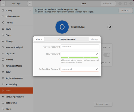Click the About info icon
134x112 pixels.
pyautogui.click(x=3, y=109)
